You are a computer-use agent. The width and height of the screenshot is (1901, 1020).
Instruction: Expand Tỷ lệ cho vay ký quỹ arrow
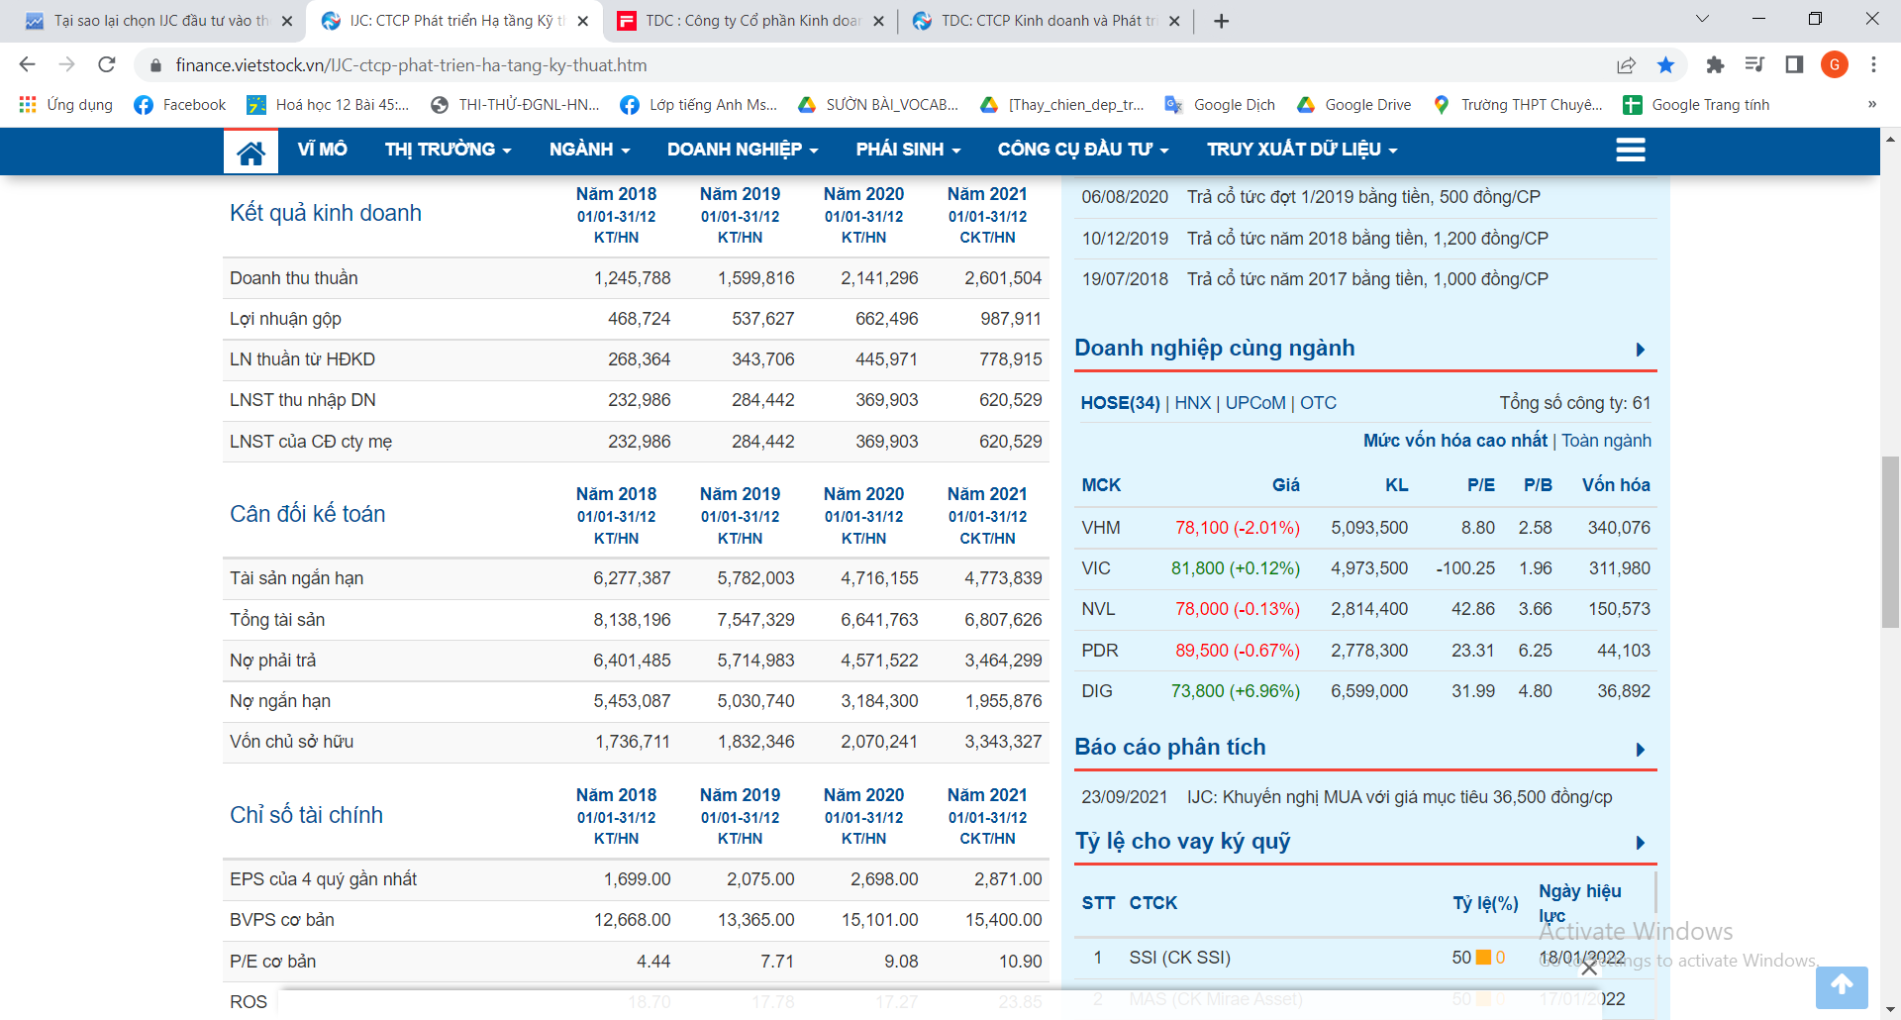1641,843
